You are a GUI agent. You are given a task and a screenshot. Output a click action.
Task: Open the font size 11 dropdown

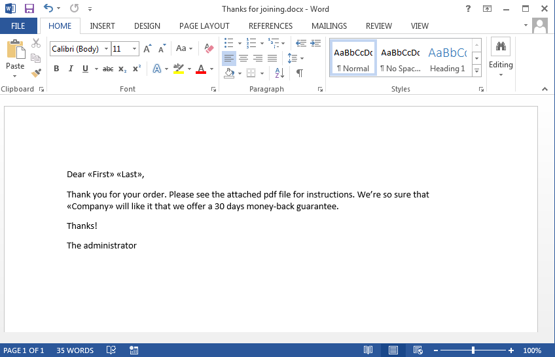[x=134, y=49]
